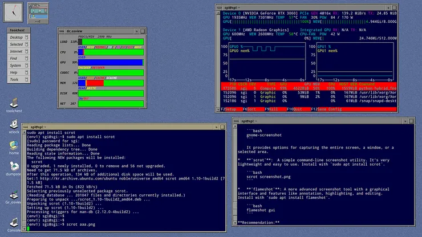Click the green cursor in scrot terminal
The height and width of the screenshot is (237, 422).
[x=28, y=228]
